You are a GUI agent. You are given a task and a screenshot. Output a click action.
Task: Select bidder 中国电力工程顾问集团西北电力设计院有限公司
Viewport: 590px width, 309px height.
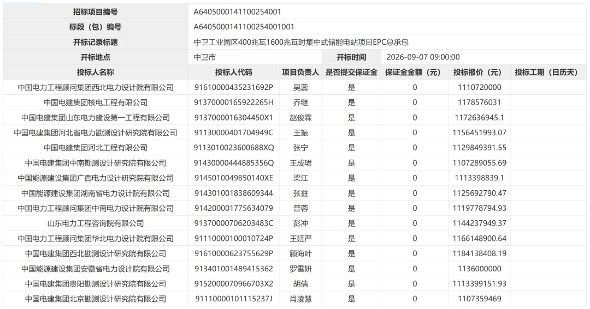pos(96,88)
